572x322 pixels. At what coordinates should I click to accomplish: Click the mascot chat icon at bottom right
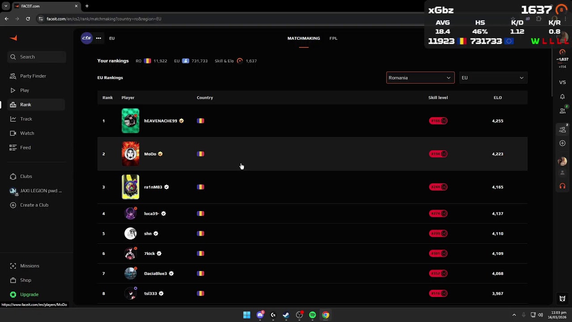pos(562,299)
